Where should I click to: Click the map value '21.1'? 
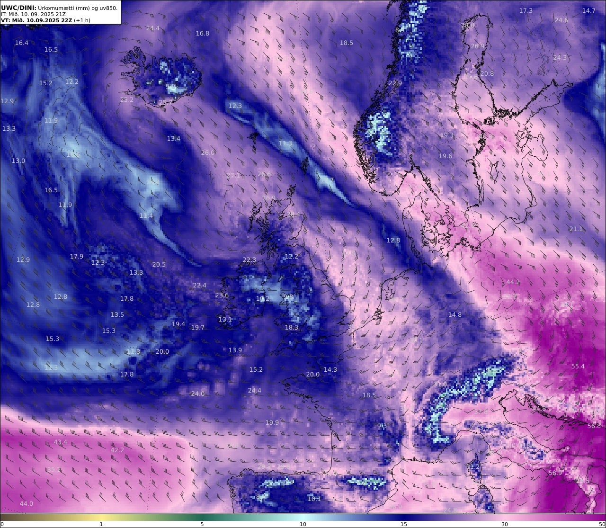tap(576, 229)
